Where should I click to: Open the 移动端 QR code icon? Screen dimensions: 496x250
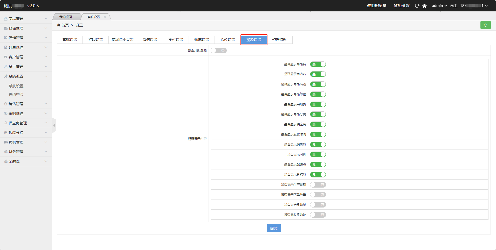pos(408,6)
